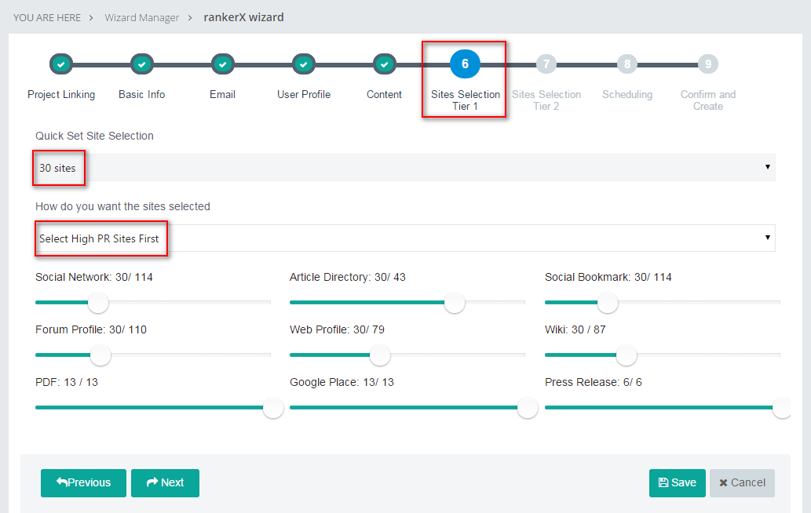Open the Wizard Manager breadcrumb link
The width and height of the screenshot is (811, 513).
[x=142, y=17]
